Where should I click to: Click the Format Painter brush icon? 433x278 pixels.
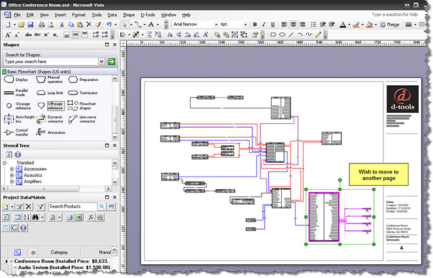(98, 24)
